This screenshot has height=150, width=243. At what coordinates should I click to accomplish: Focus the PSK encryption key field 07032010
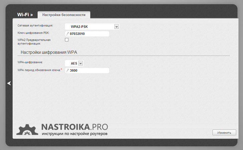click(87, 34)
